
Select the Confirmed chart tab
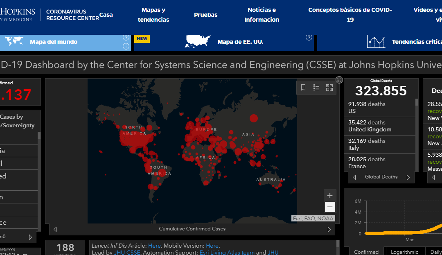(x=366, y=252)
